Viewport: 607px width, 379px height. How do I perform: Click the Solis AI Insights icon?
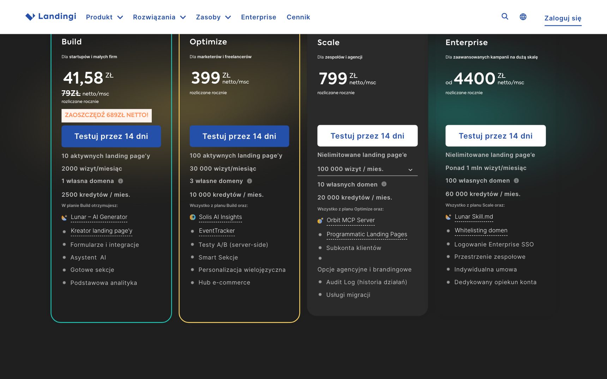coord(192,217)
